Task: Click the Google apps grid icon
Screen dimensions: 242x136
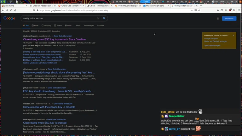Action: pos(218,19)
